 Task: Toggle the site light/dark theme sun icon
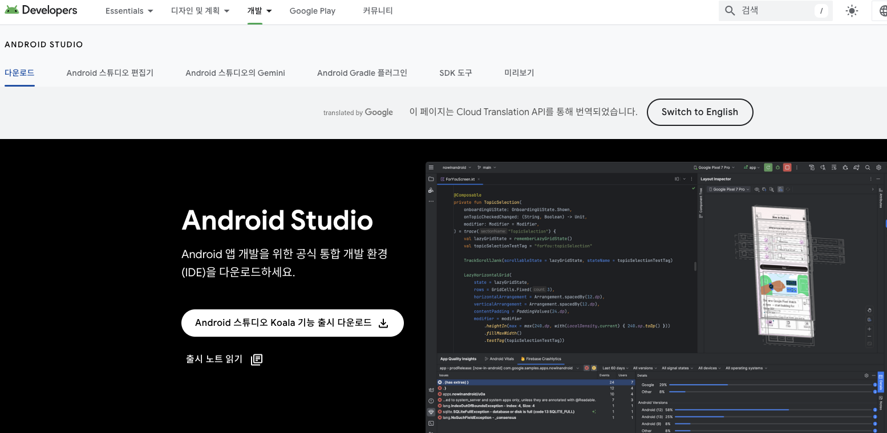point(852,11)
